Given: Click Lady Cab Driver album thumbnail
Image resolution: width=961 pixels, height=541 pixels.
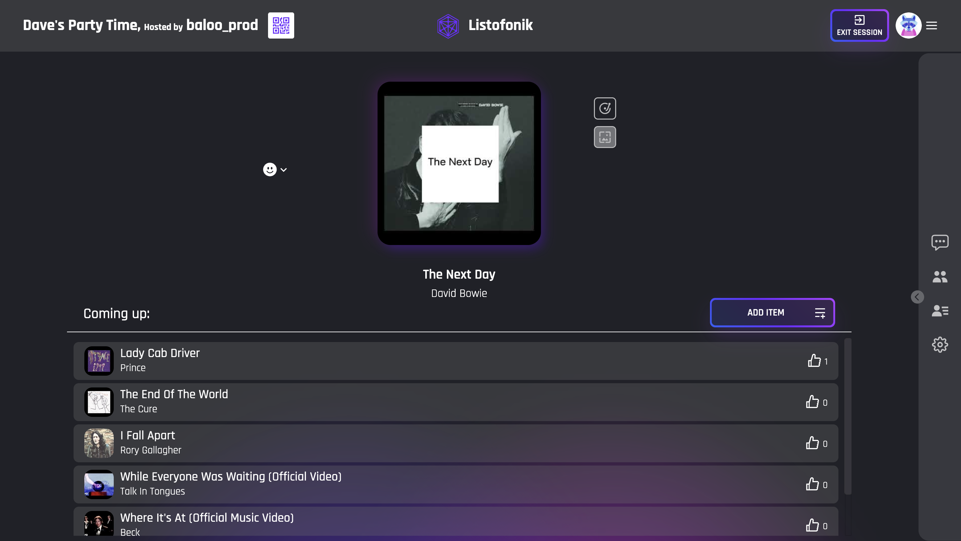Looking at the screenshot, I should (x=99, y=361).
